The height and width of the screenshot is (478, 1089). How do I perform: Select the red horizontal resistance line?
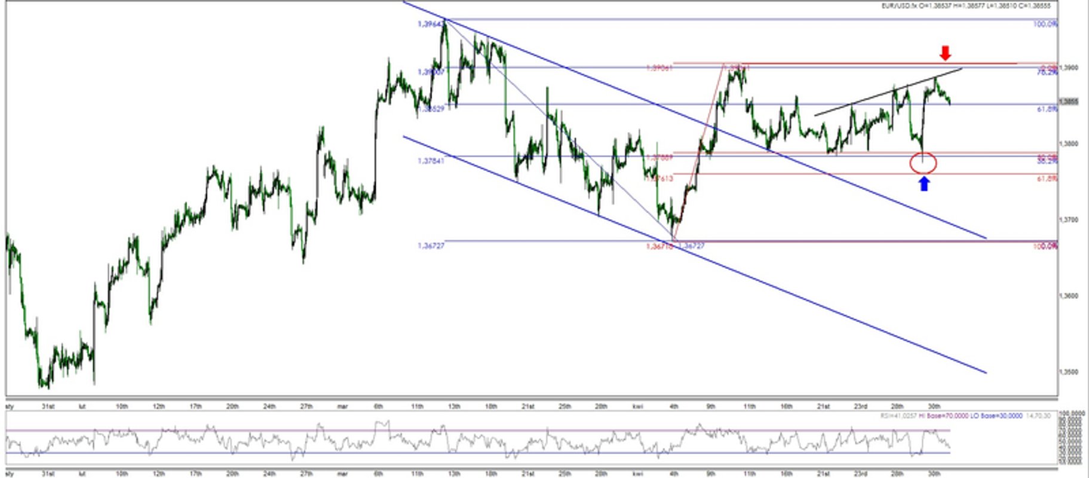coord(845,63)
